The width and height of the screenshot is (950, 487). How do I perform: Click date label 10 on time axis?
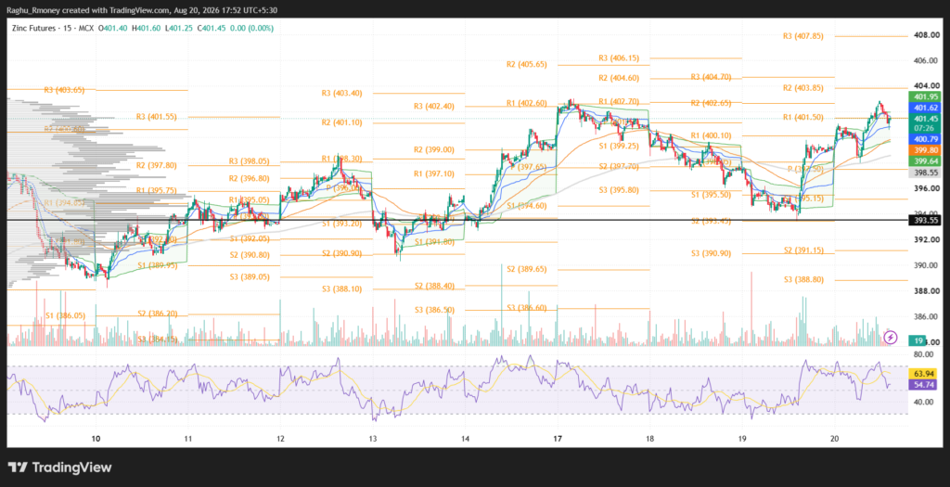(96, 438)
